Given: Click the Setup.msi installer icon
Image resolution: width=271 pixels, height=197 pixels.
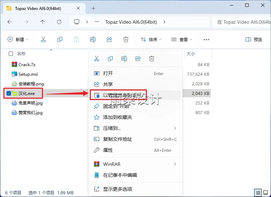Looking at the screenshot, I should pos(14,74).
